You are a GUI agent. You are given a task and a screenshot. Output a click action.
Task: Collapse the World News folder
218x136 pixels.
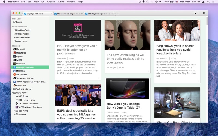pos(12,93)
